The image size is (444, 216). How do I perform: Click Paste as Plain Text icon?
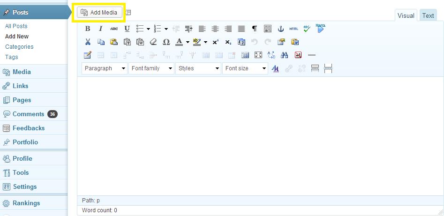click(127, 42)
